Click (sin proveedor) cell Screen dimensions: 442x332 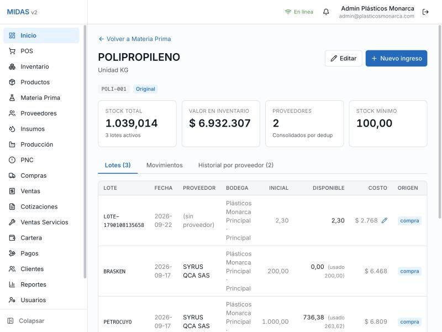click(198, 220)
